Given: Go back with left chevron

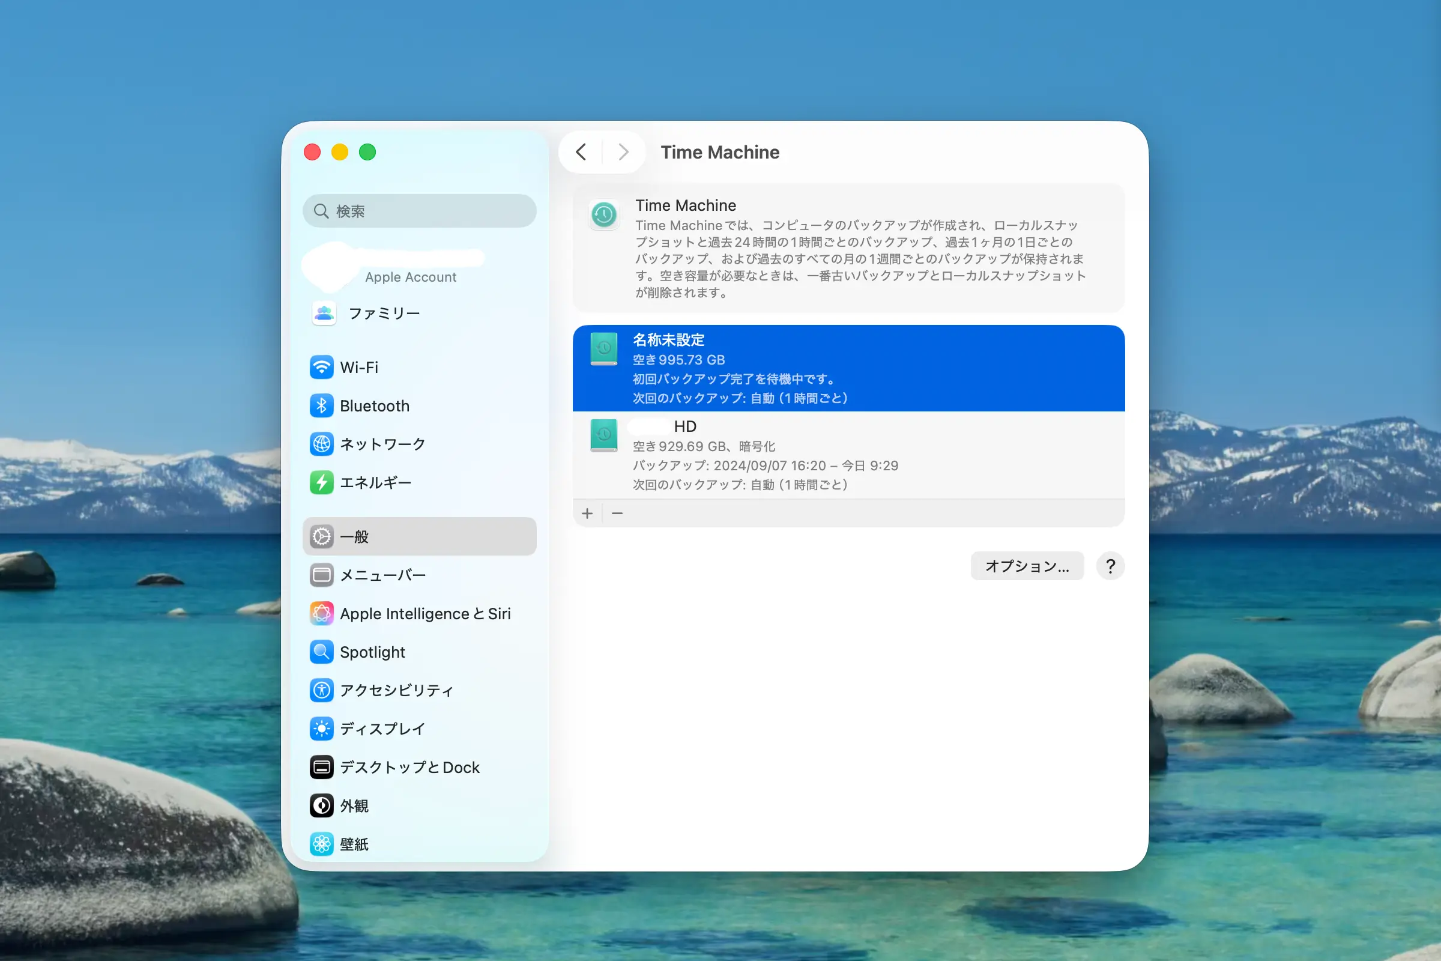Looking at the screenshot, I should [x=581, y=152].
